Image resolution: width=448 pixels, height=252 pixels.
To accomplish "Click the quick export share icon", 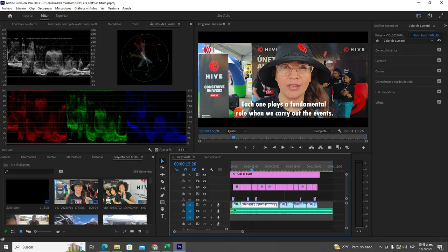I will 429,15.
